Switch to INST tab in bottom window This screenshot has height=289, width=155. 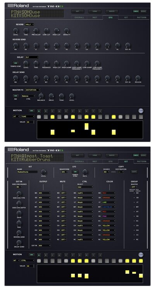pos(95,161)
